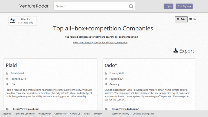Click the calendar icon in tado° card
This screenshot has width=208, height=117.
106,79
